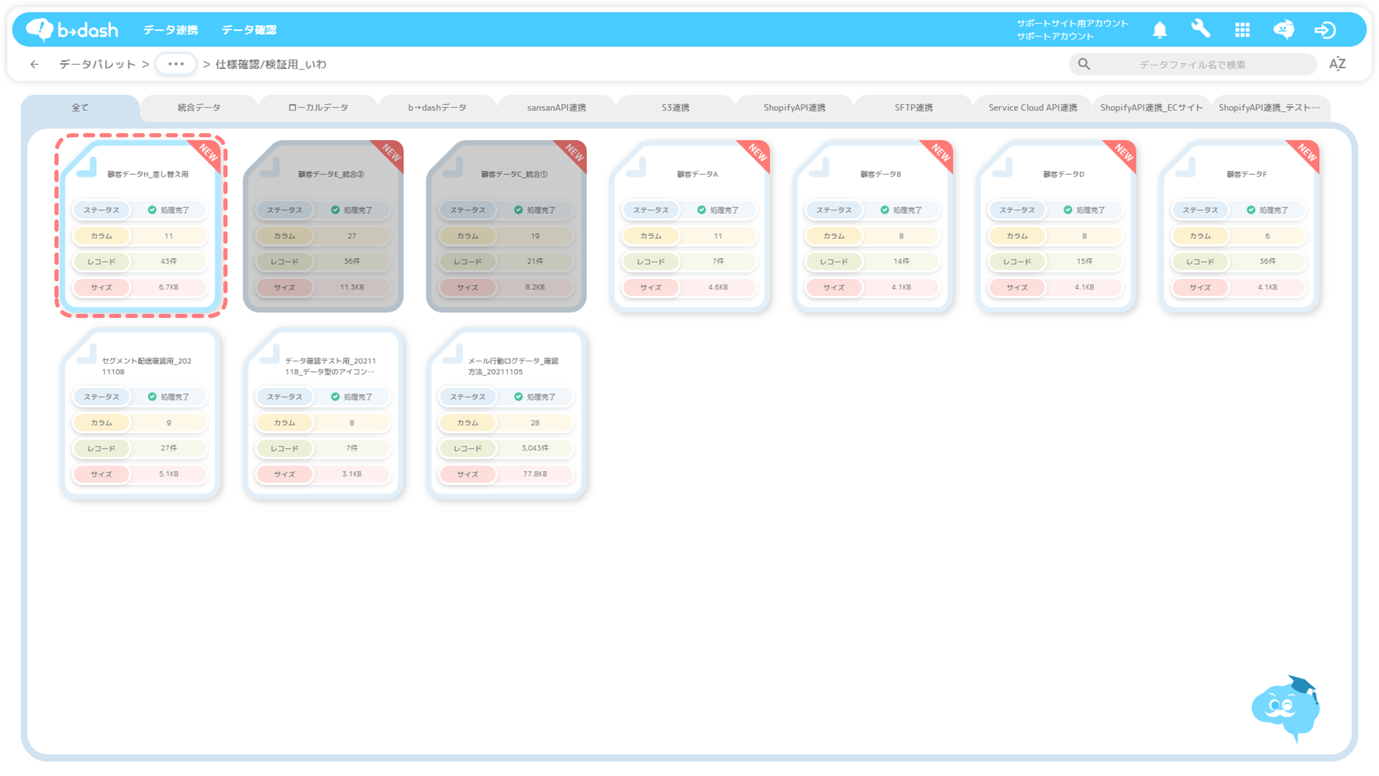Image resolution: width=1379 pixels, height=776 pixels.
Task: Click the green check icon on 顧客データA status
Action: tap(701, 210)
